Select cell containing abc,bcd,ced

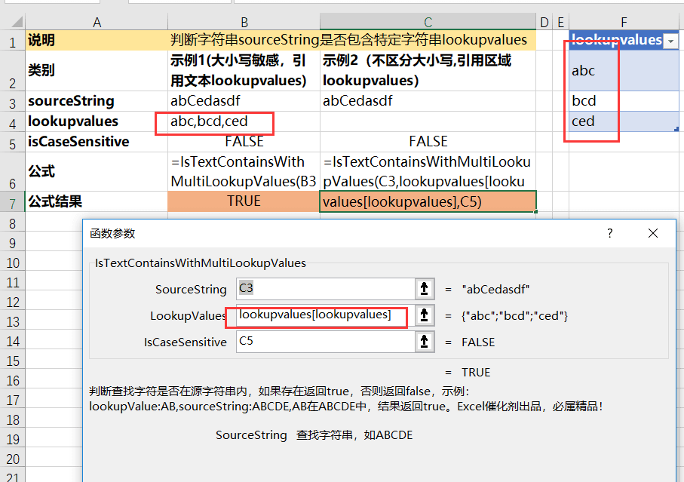244,121
